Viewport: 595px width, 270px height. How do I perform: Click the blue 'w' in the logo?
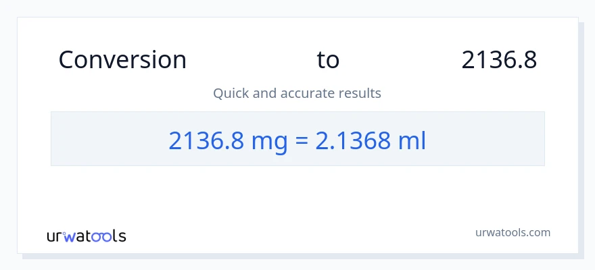[x=71, y=237]
